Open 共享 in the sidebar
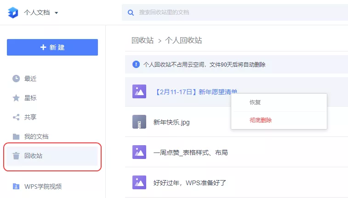Viewport: 348px width, 198px height. pyautogui.click(x=30, y=117)
